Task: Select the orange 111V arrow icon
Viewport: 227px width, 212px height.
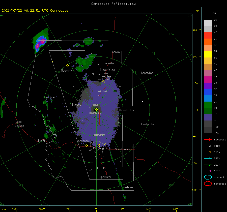Action: point(208,152)
